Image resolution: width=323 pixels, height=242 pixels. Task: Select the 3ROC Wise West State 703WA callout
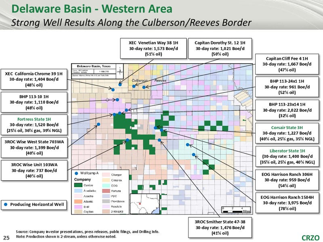(34, 147)
